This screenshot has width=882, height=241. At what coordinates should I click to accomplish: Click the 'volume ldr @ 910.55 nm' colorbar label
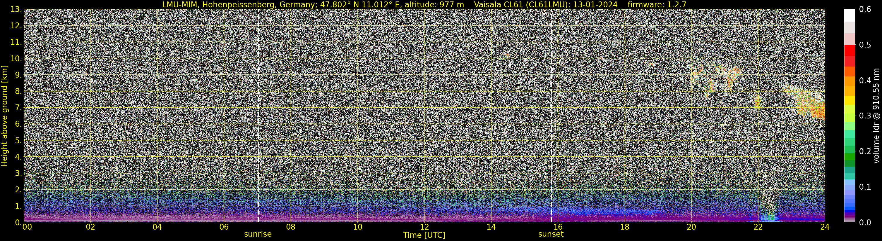(x=876, y=116)
